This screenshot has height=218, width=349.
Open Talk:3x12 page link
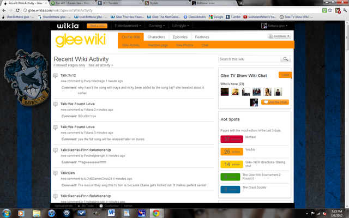[68, 75]
